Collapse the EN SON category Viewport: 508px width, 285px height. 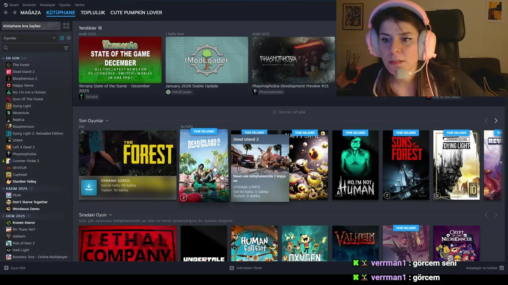[x=4, y=58]
